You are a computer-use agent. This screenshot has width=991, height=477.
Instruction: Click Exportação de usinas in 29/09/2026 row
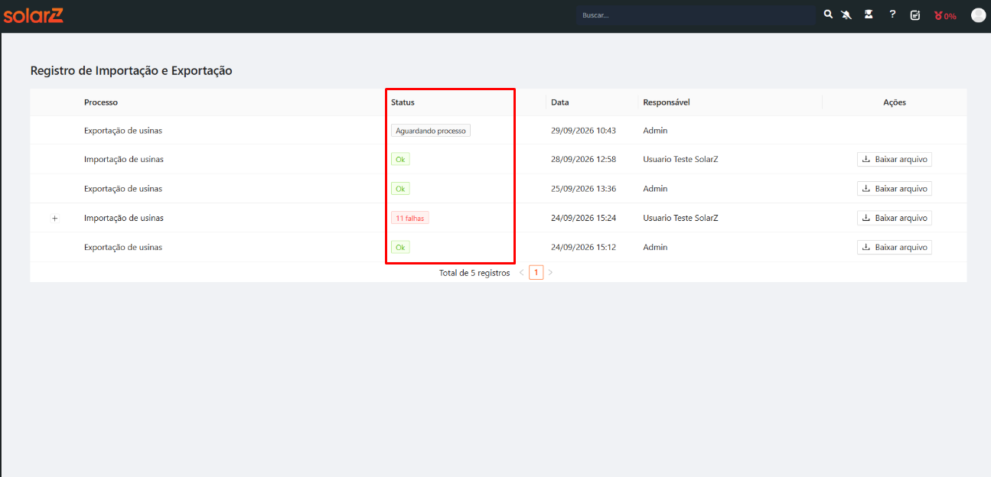tap(123, 131)
